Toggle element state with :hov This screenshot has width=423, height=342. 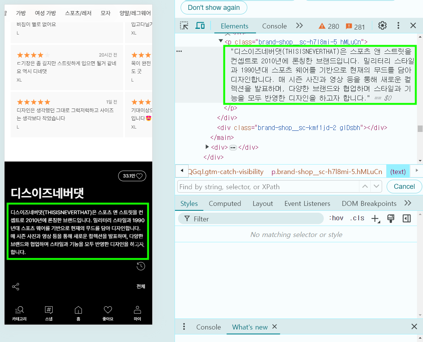336,218
